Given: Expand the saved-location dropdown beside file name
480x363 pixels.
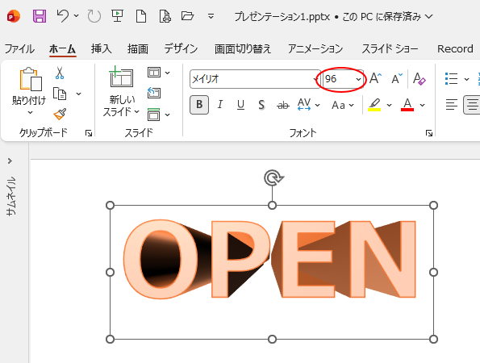Looking at the screenshot, I should tap(429, 16).
